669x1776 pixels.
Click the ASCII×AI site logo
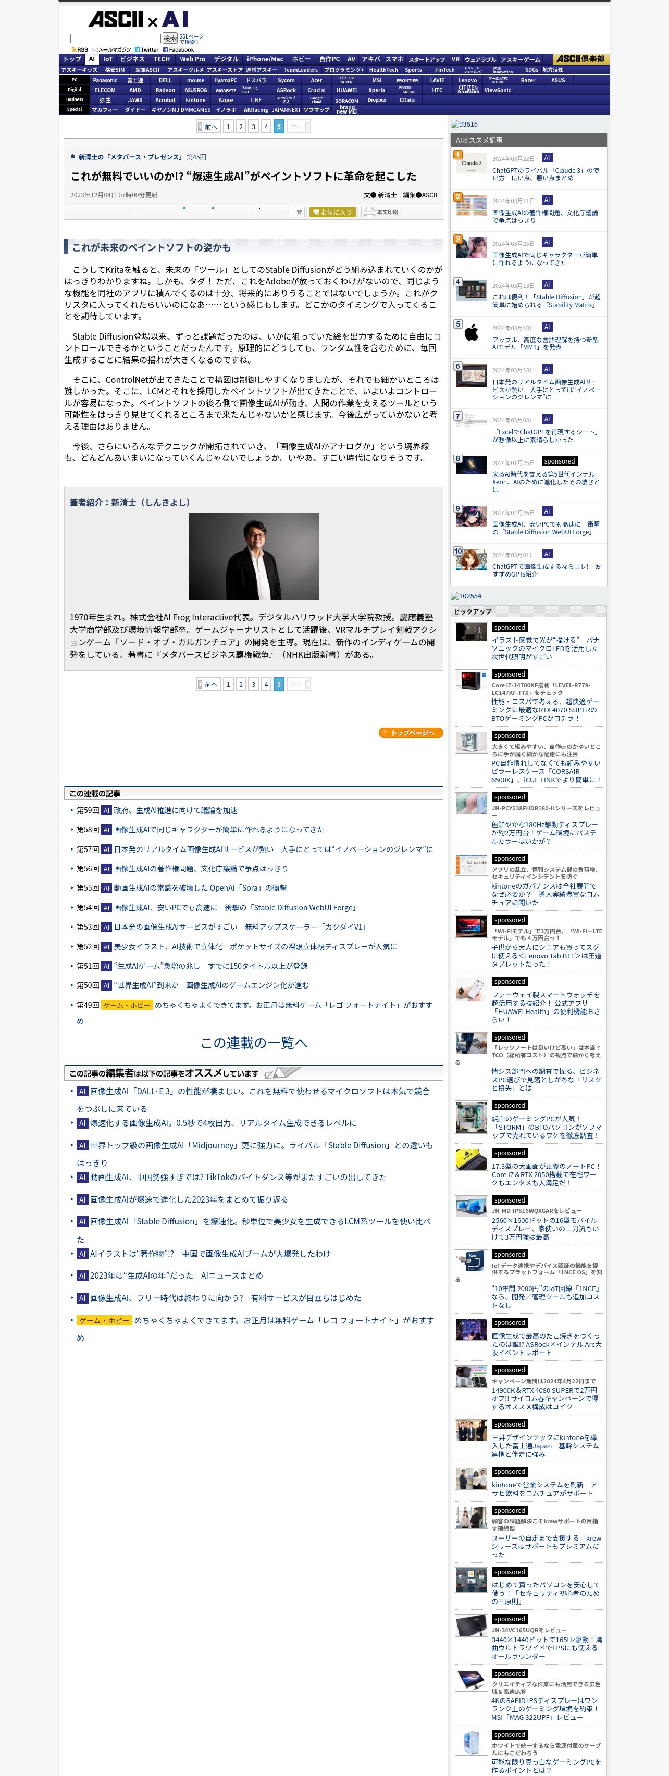tap(138, 19)
